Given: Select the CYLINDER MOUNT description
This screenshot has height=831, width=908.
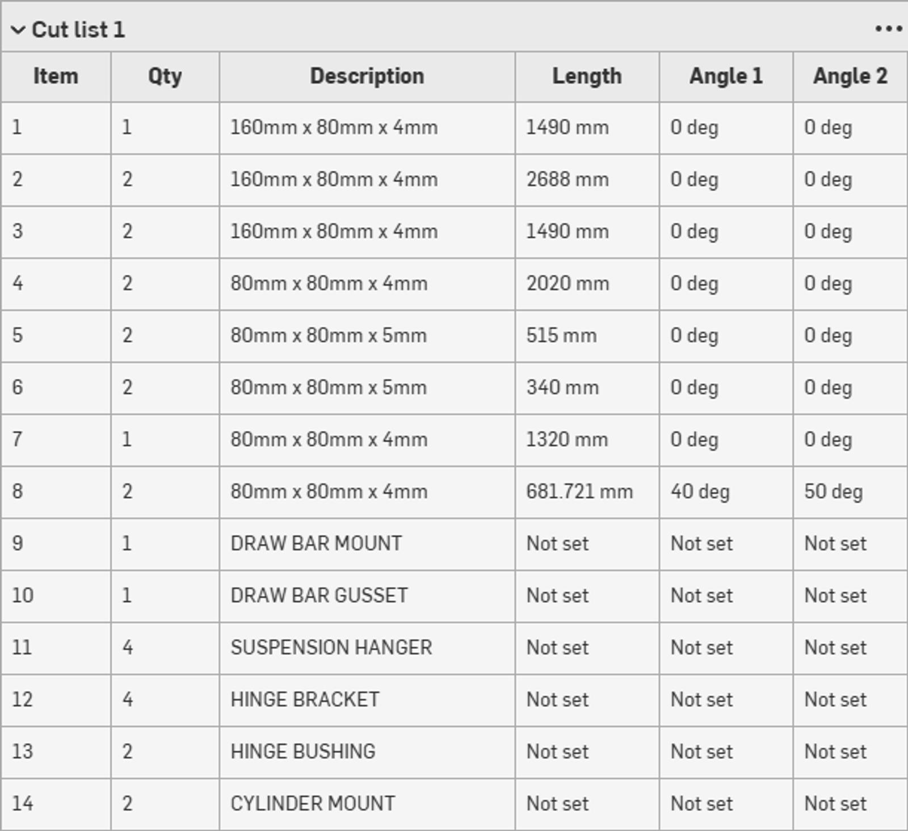Looking at the screenshot, I should [x=312, y=803].
